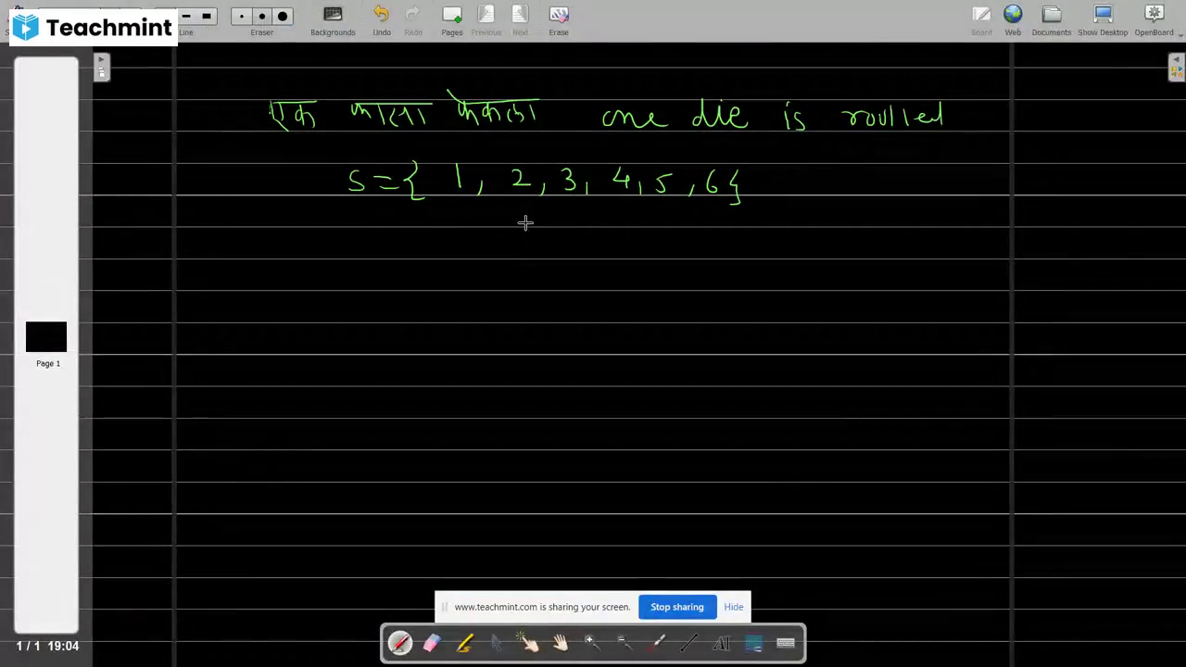Image resolution: width=1186 pixels, height=667 pixels.
Task: Click Show Desktop
Action: point(1103,20)
